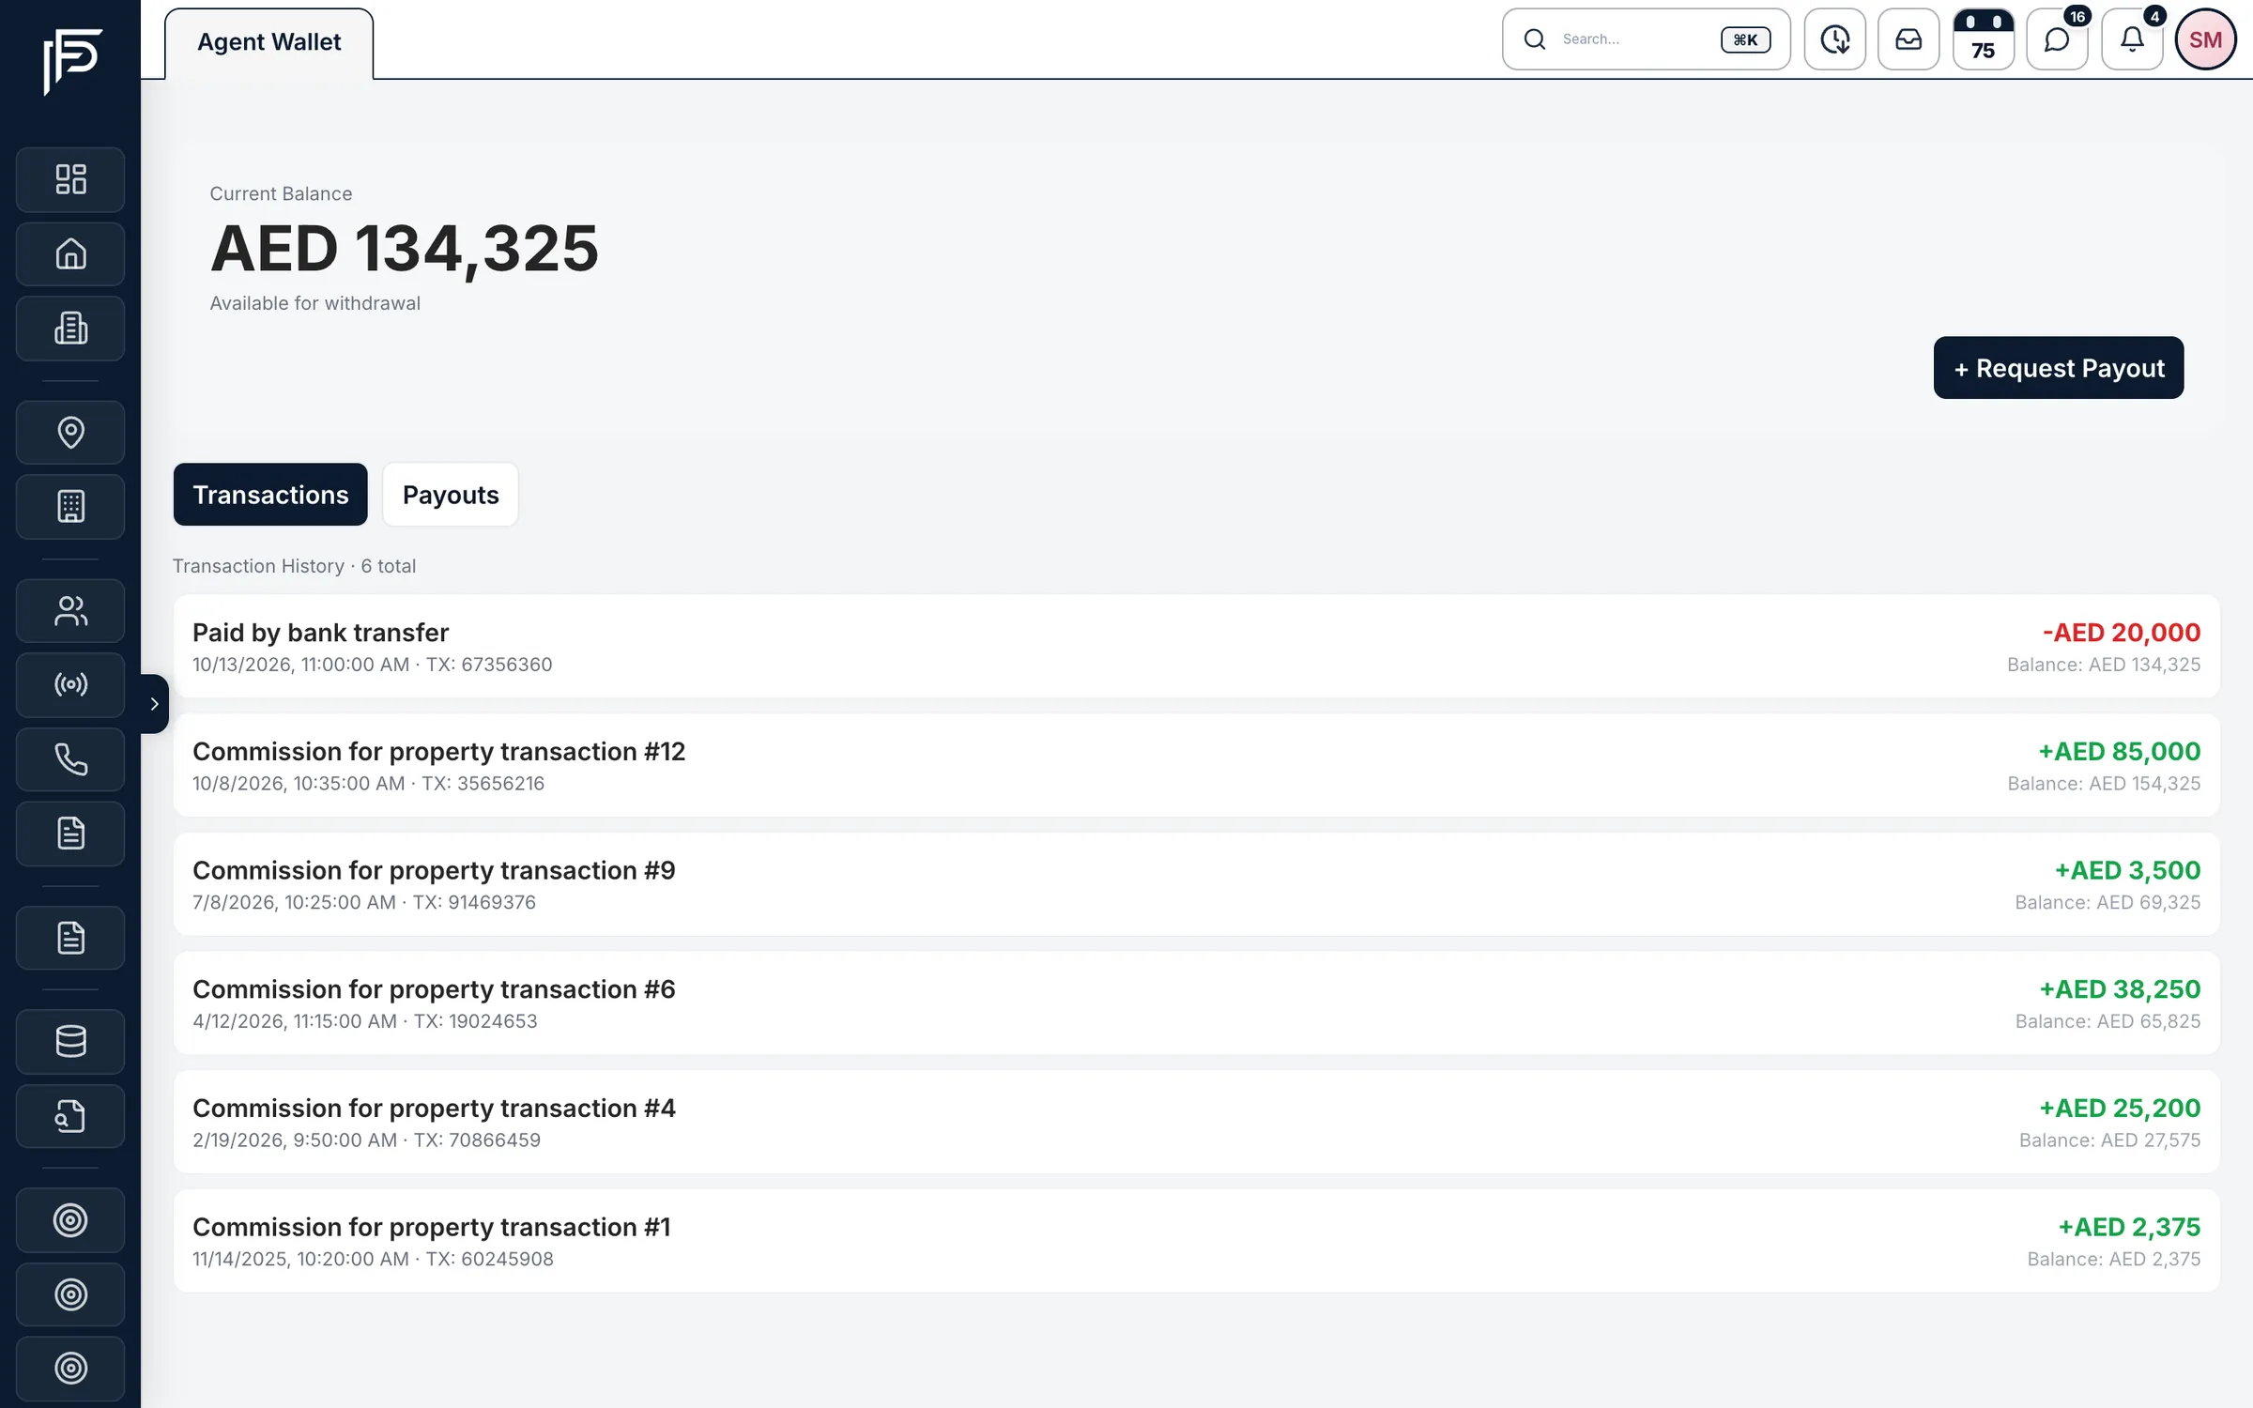2253x1408 pixels.
Task: Click the company logo in sidebar
Action: pos(71,61)
